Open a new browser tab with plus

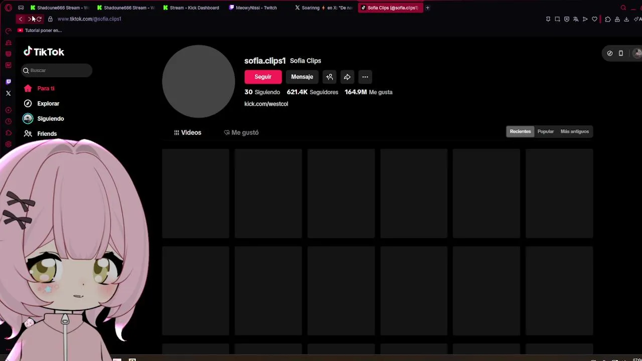(427, 8)
